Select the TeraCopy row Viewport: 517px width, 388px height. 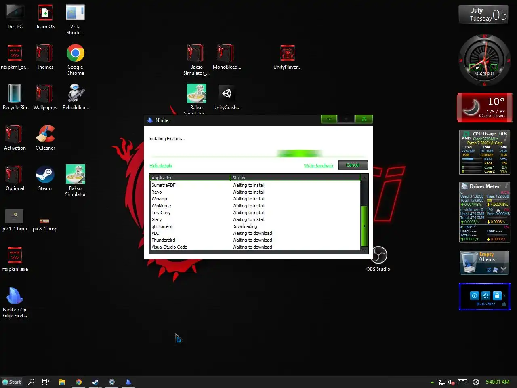255,213
